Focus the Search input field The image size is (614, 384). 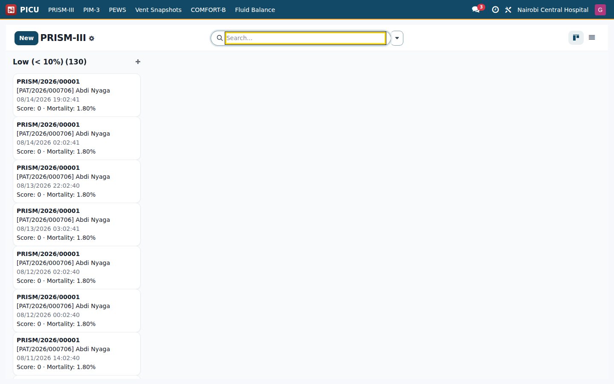click(305, 38)
